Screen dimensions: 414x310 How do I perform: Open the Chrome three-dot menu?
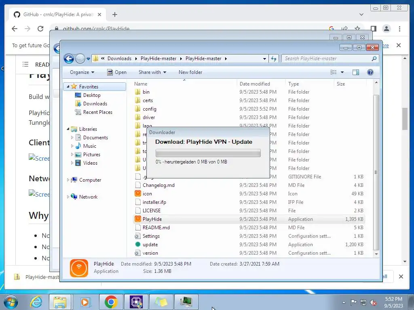pyautogui.click(x=399, y=29)
